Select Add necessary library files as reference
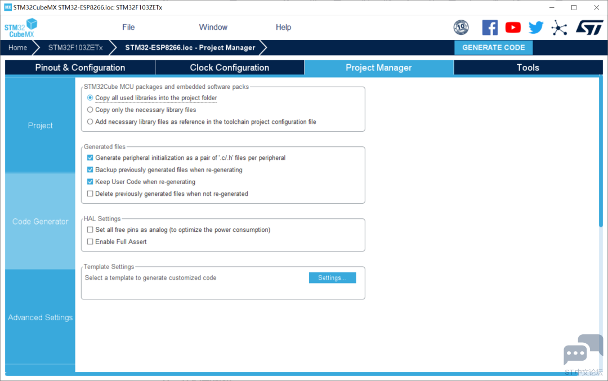The width and height of the screenshot is (608, 381). pos(90,122)
